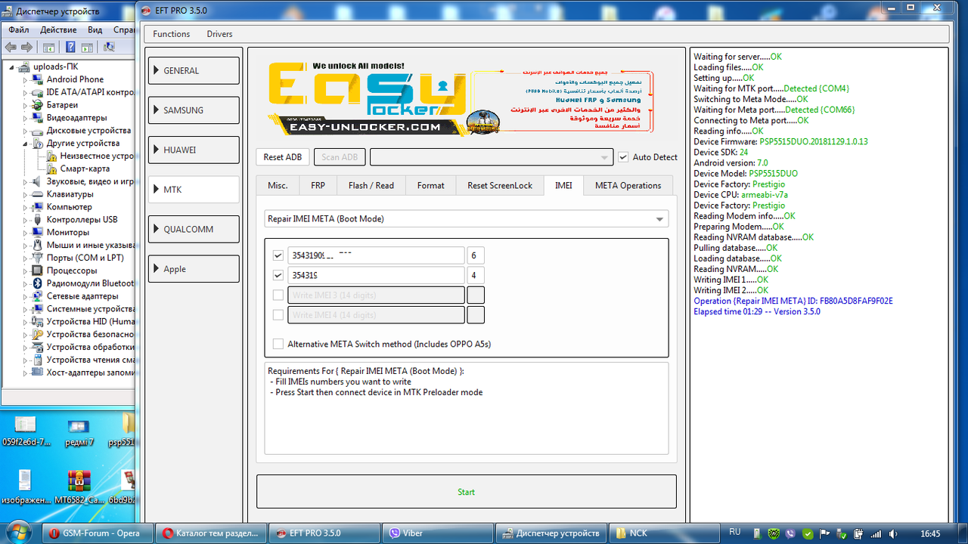Click the Back arrow in Device Manager toolbar

coord(11,47)
